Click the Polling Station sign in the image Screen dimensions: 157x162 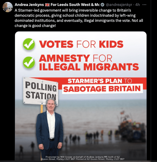pyautogui.click(x=41, y=91)
